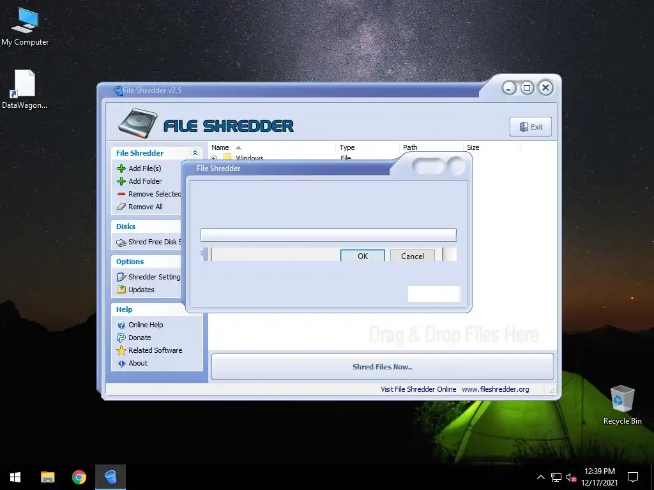The width and height of the screenshot is (654, 490).
Task: Minimize the File Shredder main window
Action: click(x=509, y=88)
